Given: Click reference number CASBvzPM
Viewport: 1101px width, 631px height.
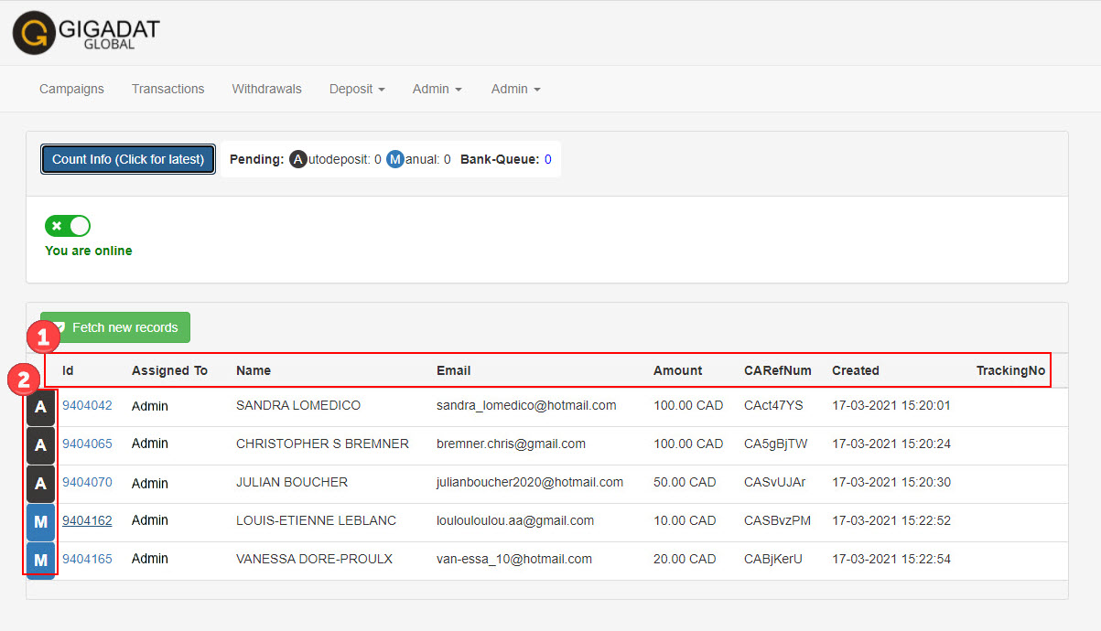Looking at the screenshot, I should coord(778,520).
